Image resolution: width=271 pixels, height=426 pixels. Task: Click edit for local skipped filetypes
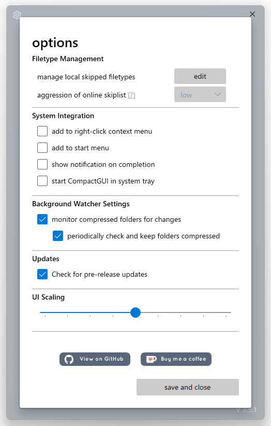tap(200, 76)
